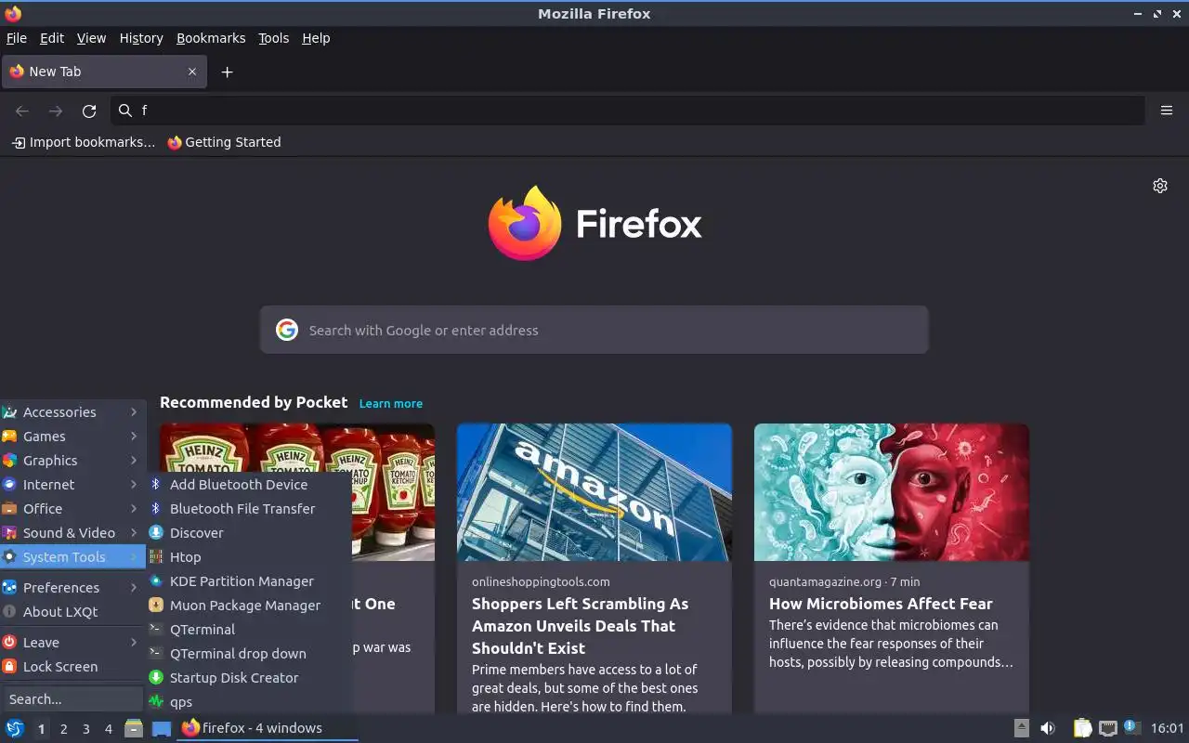
Task: Switch to virtual desktop 2
Action: pos(63,729)
